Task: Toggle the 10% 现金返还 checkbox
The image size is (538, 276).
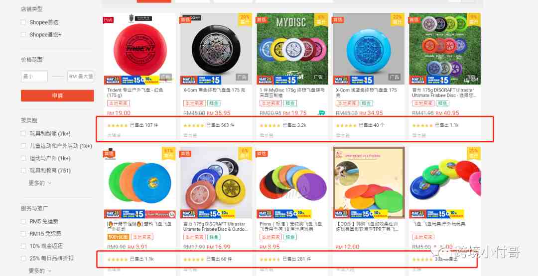Action: (23, 246)
